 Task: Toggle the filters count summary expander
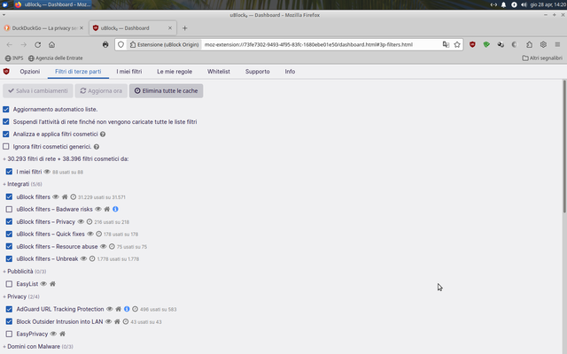66,159
